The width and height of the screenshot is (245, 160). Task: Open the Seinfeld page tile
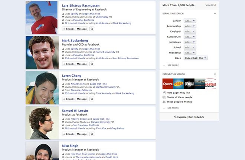point(179,84)
